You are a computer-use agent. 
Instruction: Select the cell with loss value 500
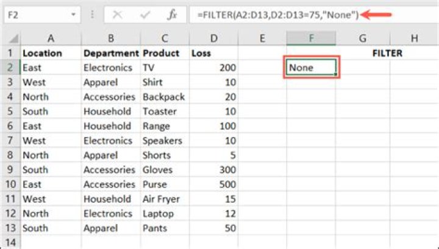click(x=213, y=184)
